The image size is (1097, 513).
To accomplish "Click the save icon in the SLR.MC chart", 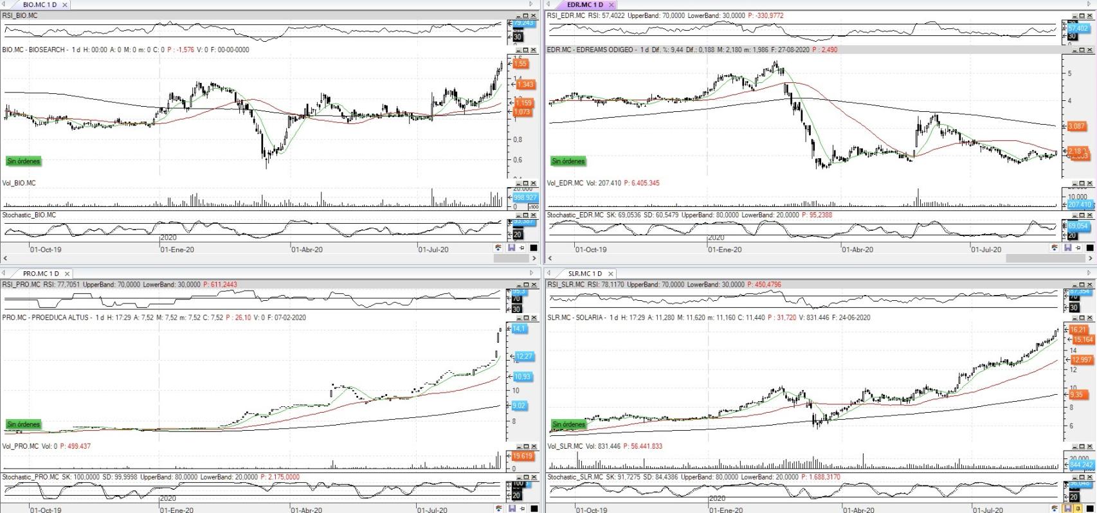I will point(1068,509).
